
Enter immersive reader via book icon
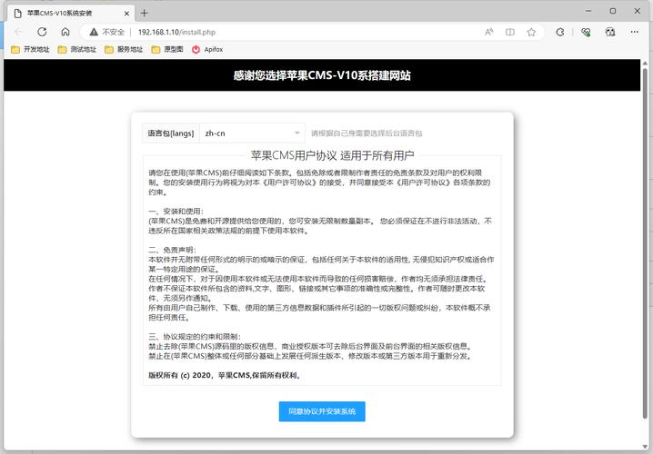509,32
